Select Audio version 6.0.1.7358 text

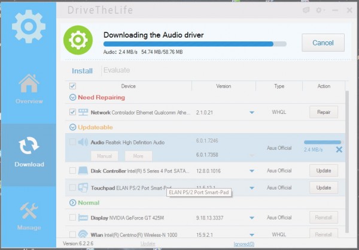point(207,155)
